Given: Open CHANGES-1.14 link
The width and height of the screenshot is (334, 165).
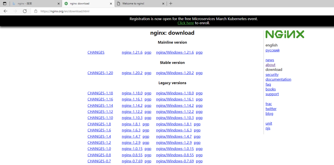Looking at the screenshot, I should pos(100,105).
